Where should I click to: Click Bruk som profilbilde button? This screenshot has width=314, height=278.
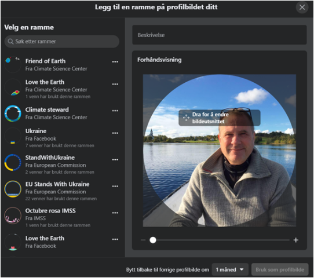tap(280, 269)
